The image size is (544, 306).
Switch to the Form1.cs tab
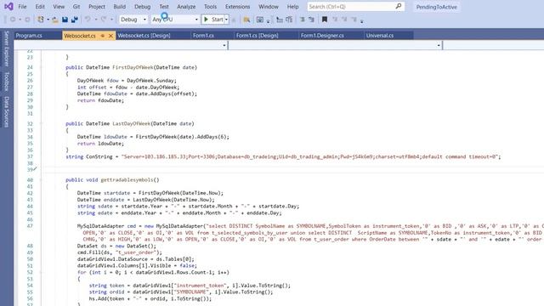coord(203,36)
